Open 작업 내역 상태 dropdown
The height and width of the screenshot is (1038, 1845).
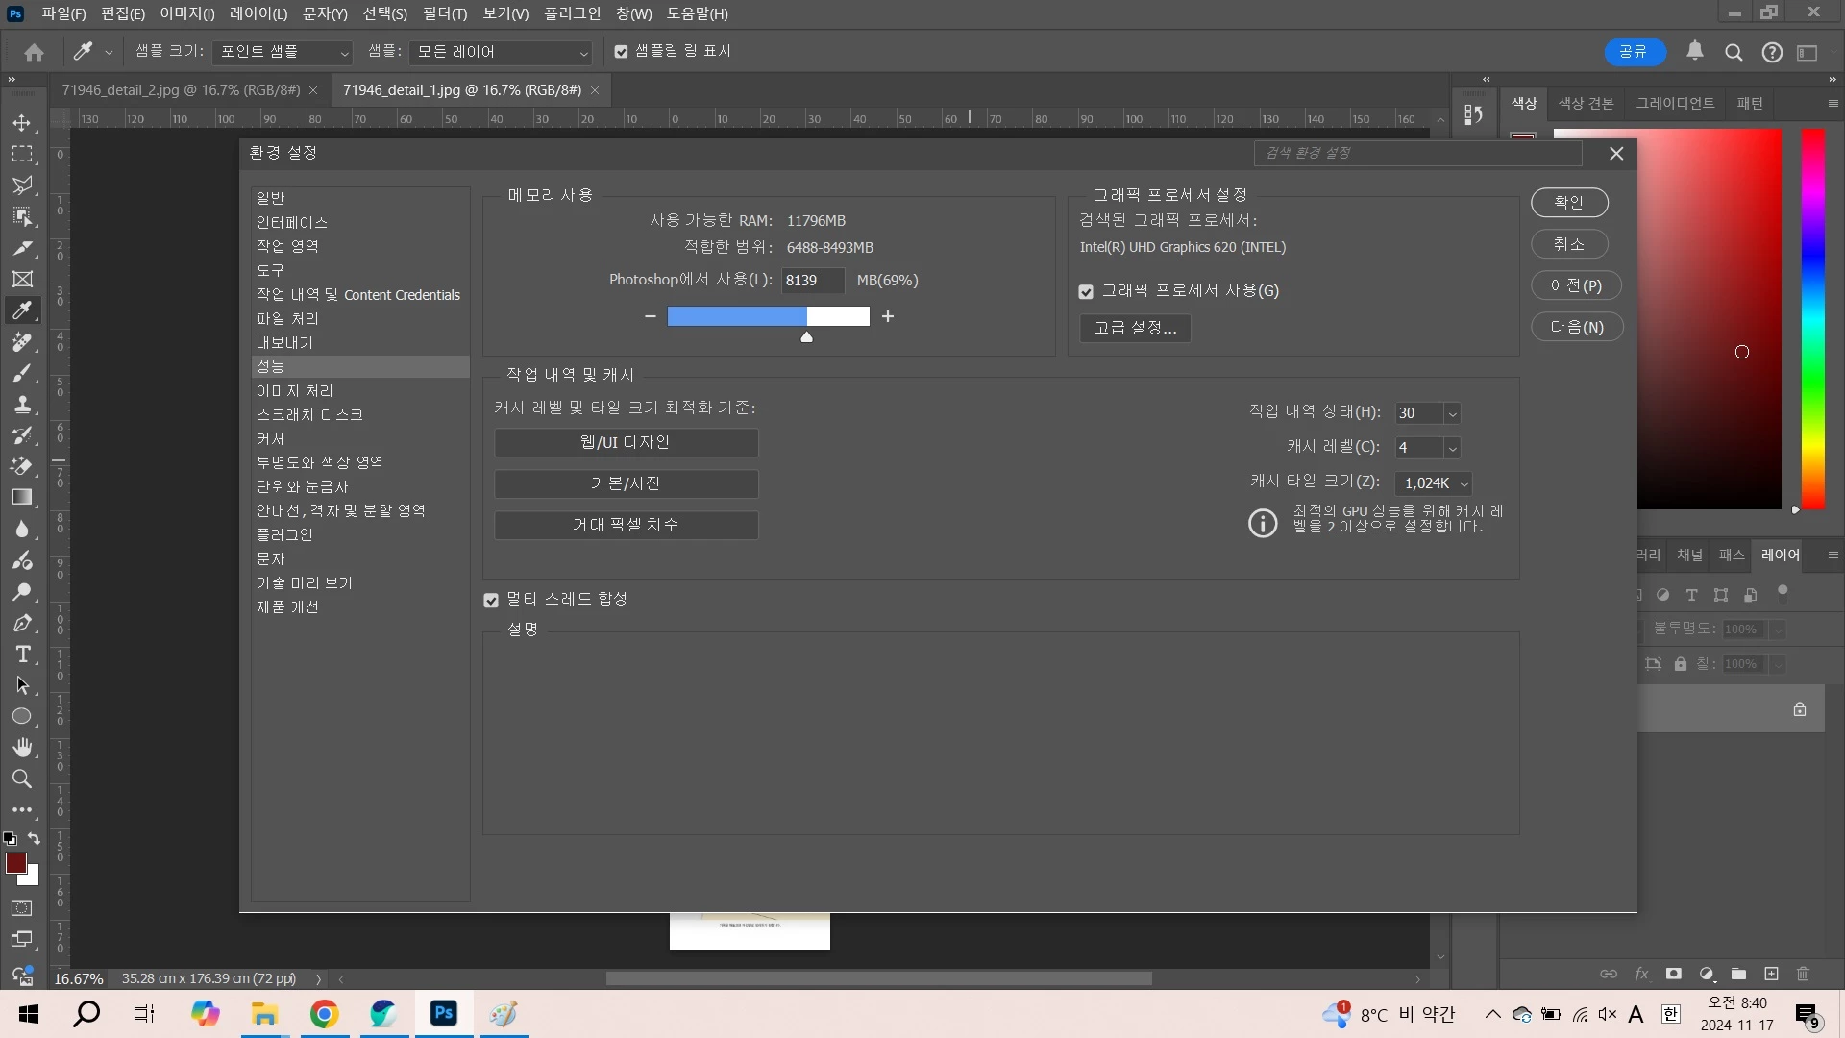click(x=1452, y=413)
